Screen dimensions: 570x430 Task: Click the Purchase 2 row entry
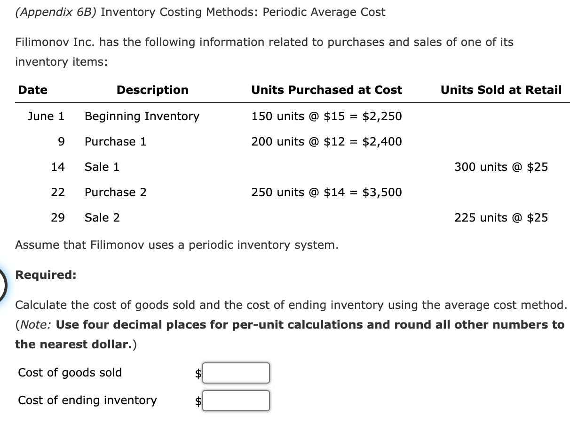(115, 192)
